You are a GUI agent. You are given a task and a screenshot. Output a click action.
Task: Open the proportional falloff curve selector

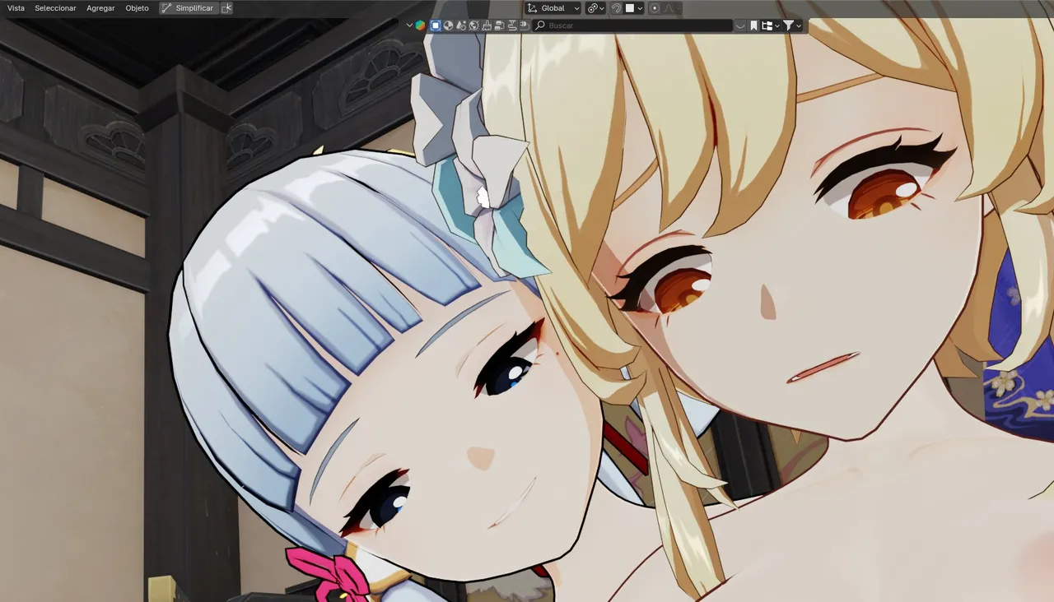671,8
